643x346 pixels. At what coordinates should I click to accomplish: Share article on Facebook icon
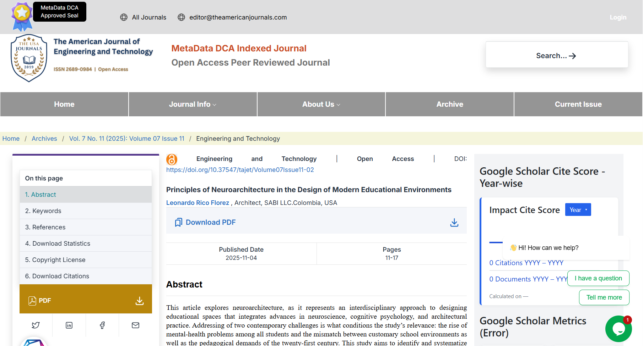tap(102, 325)
